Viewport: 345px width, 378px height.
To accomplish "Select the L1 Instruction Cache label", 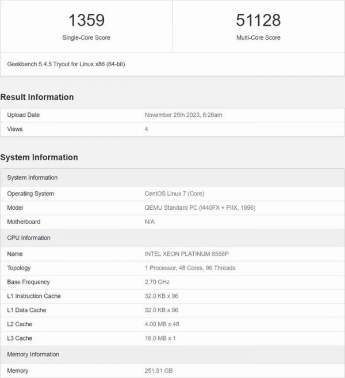I will [34, 296].
